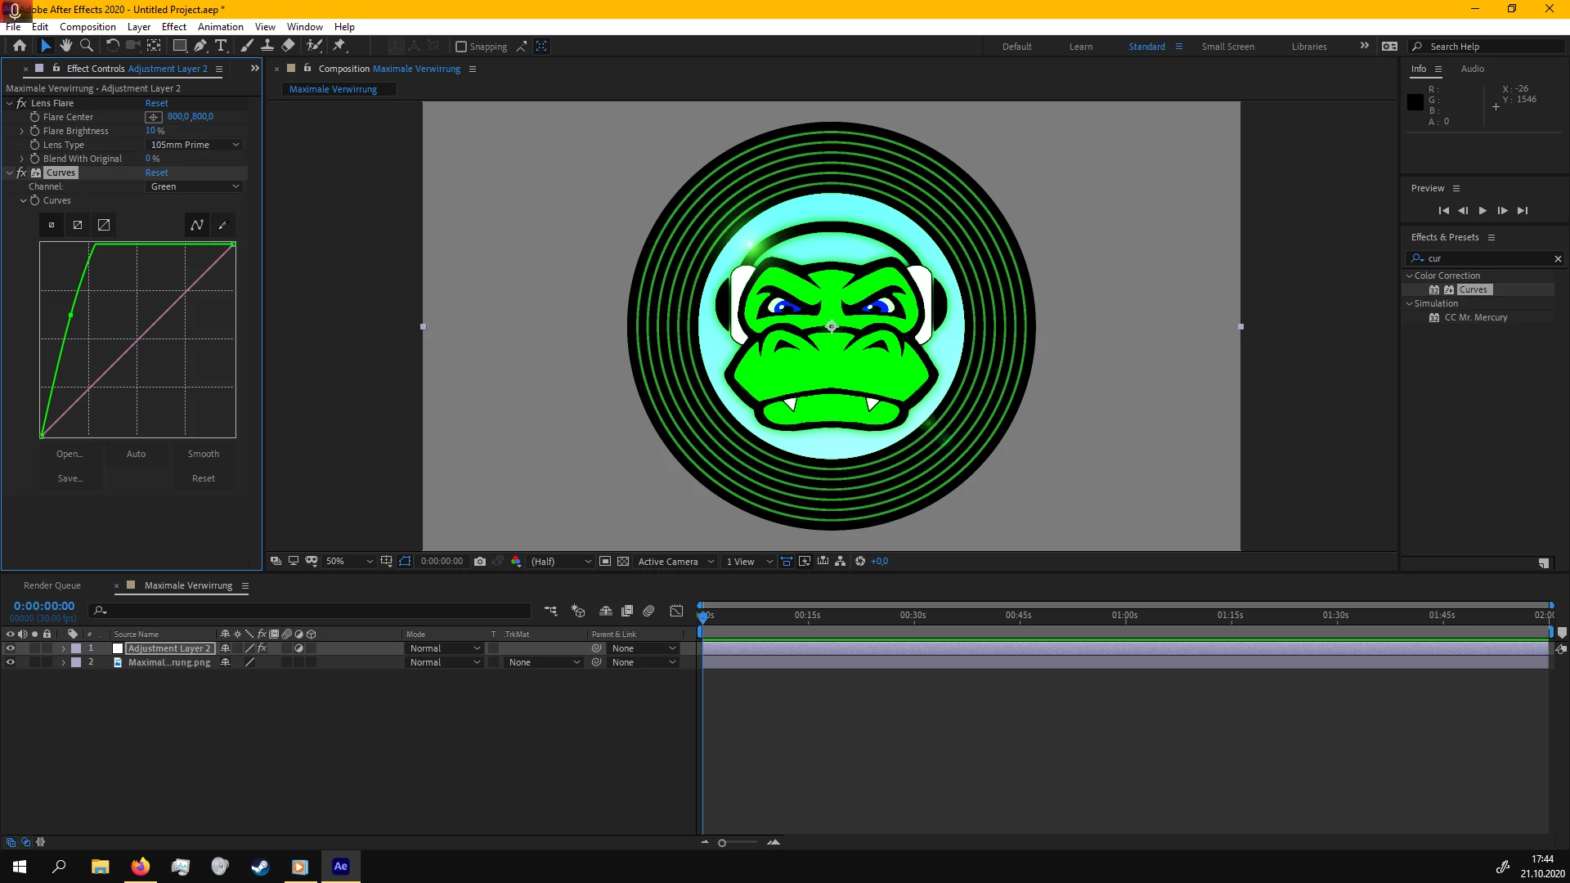The image size is (1570, 883).
Task: Click the Bezier curve icon in Curves
Action: tap(197, 225)
